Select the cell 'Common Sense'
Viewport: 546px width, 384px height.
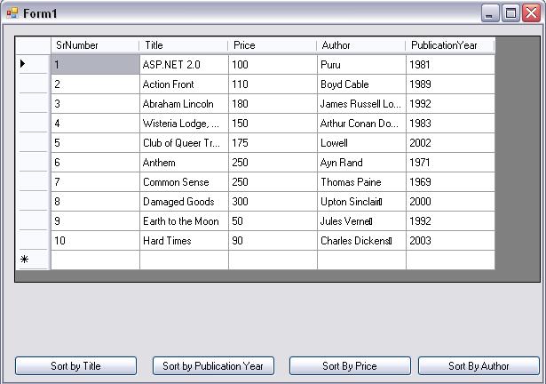point(184,181)
